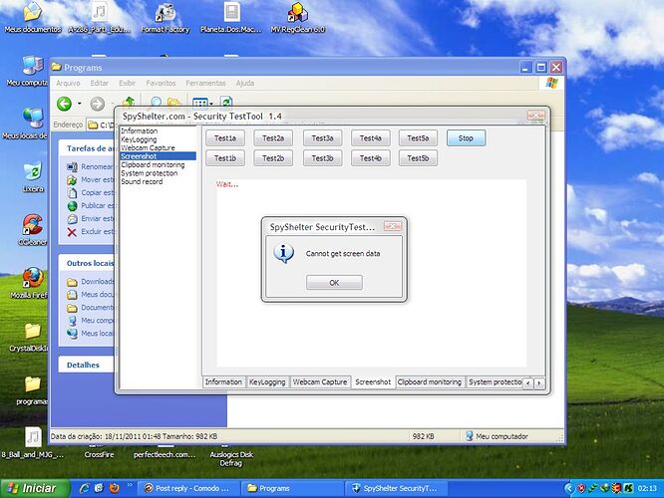Screen dimensions: 664x498
Task: Click OK in the SpyShelter message dialog
Action: pyautogui.click(x=334, y=283)
